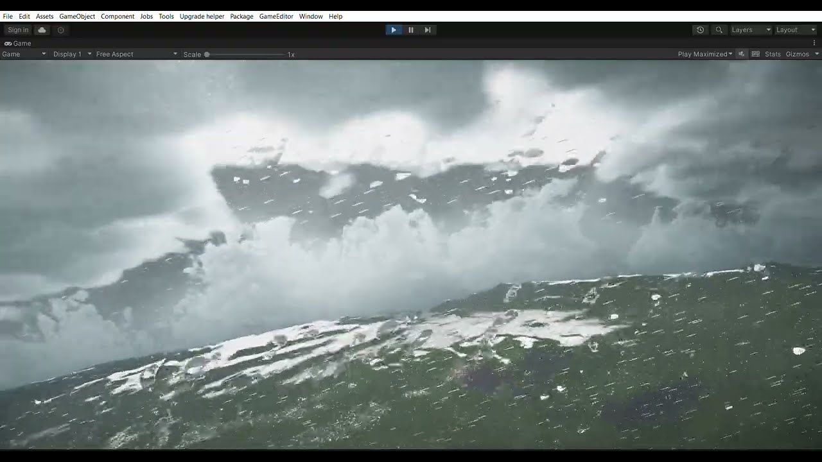Click the Play button to toggle play mode

[394, 30]
